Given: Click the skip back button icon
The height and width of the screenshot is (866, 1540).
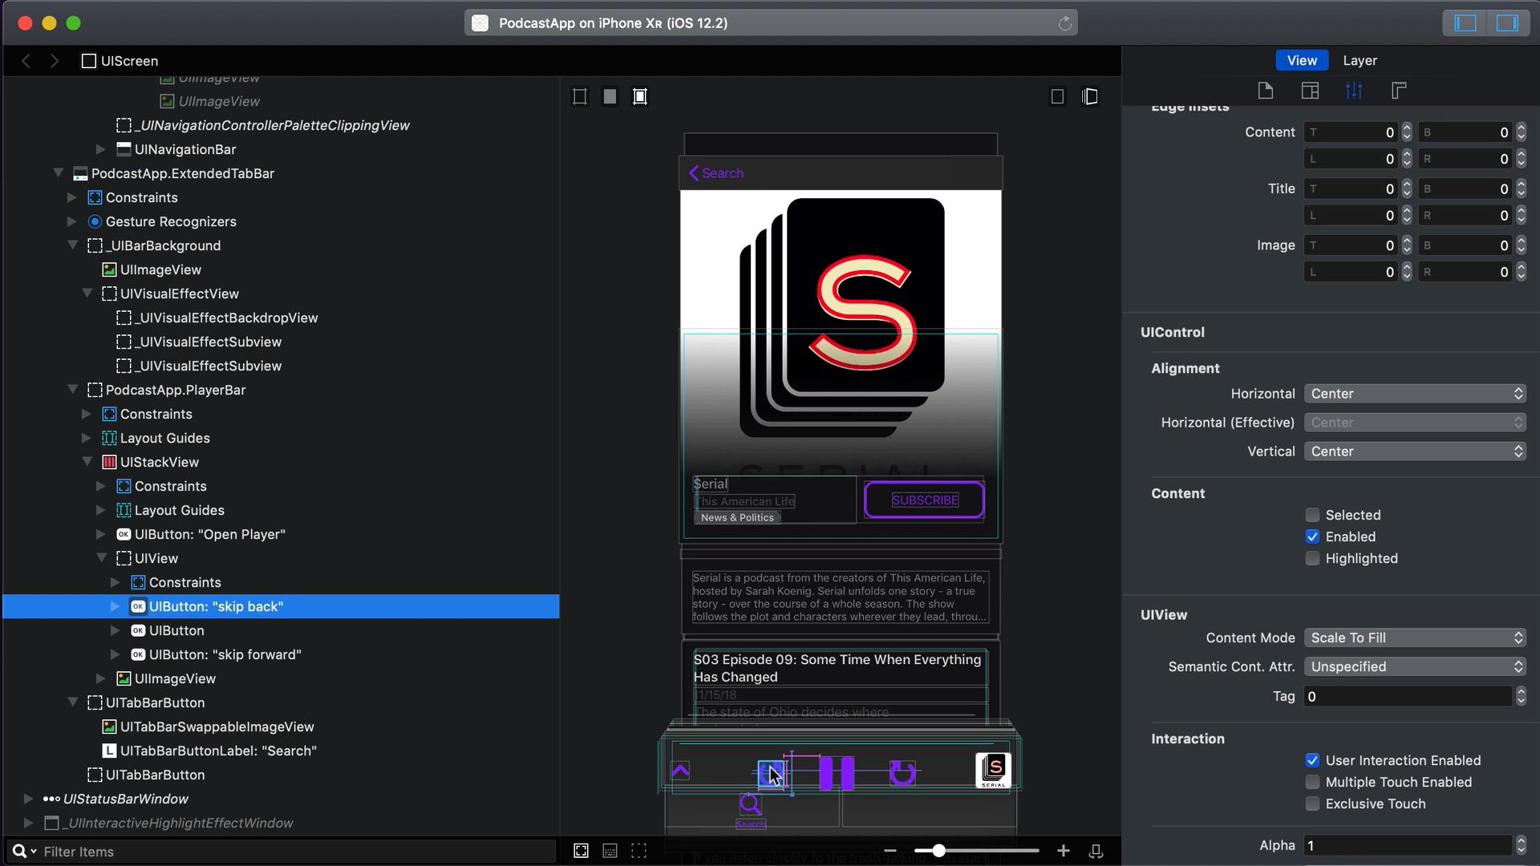Looking at the screenshot, I should click(x=773, y=771).
